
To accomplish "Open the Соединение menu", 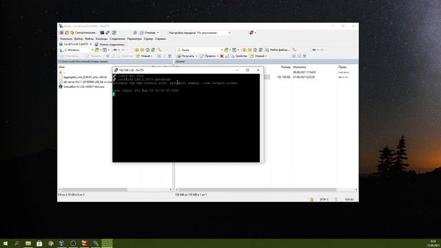I will 117,39.
